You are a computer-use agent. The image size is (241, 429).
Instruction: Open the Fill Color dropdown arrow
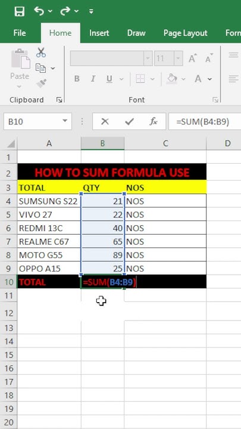[183, 79]
